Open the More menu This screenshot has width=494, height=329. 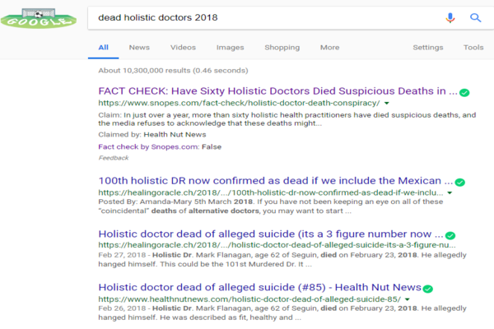(330, 48)
